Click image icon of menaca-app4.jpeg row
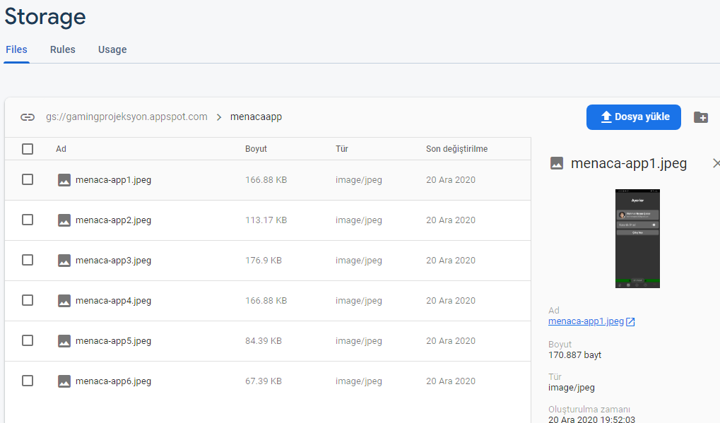 (64, 301)
